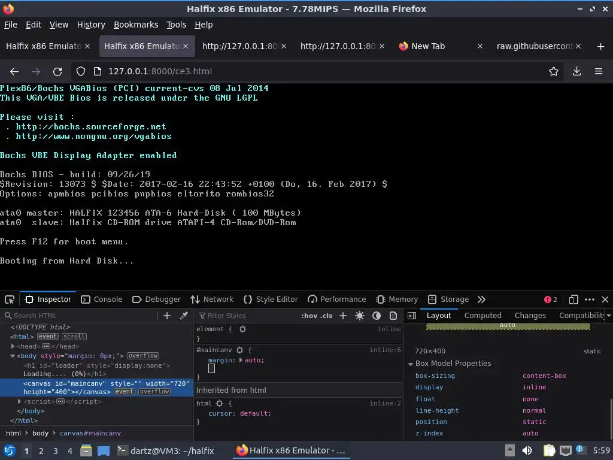Highlight selector icon next to element rule
The width and height of the screenshot is (613, 460).
tap(243, 329)
